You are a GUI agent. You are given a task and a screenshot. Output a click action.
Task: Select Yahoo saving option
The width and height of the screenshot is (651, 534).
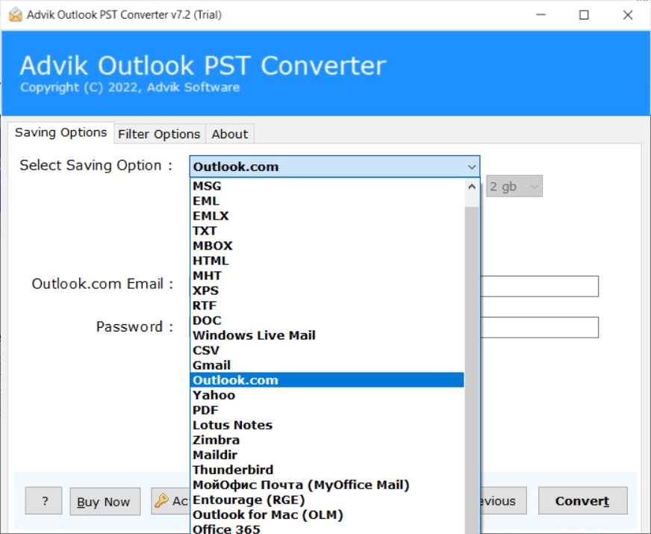[x=327, y=395]
